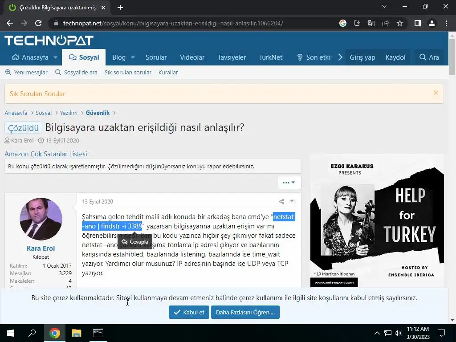Dismiss the Sık Sorulan Sorular notice
The image size is (456, 342).
click(x=436, y=93)
